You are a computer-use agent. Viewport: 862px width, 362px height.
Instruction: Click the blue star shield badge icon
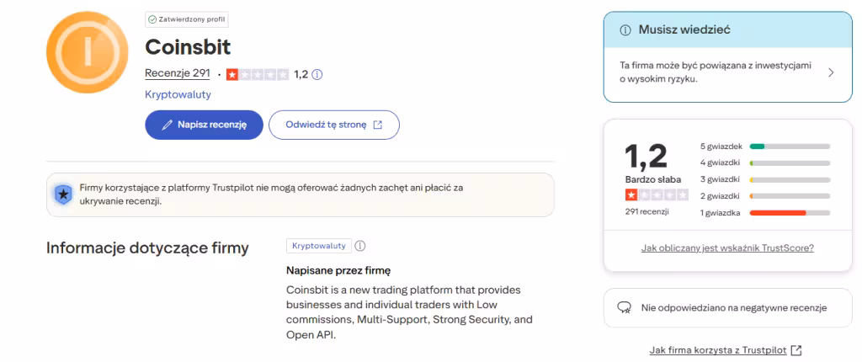63,194
